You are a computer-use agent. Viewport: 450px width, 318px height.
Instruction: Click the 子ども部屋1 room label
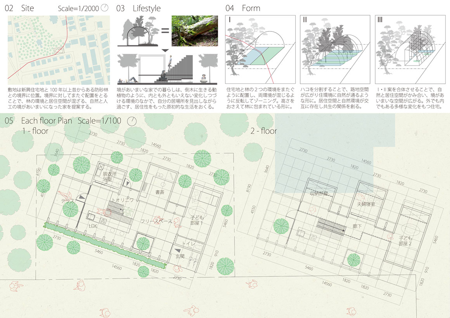coord(197,220)
